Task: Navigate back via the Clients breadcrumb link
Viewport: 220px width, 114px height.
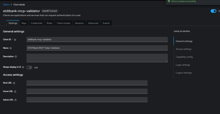Action: pos(6,5)
